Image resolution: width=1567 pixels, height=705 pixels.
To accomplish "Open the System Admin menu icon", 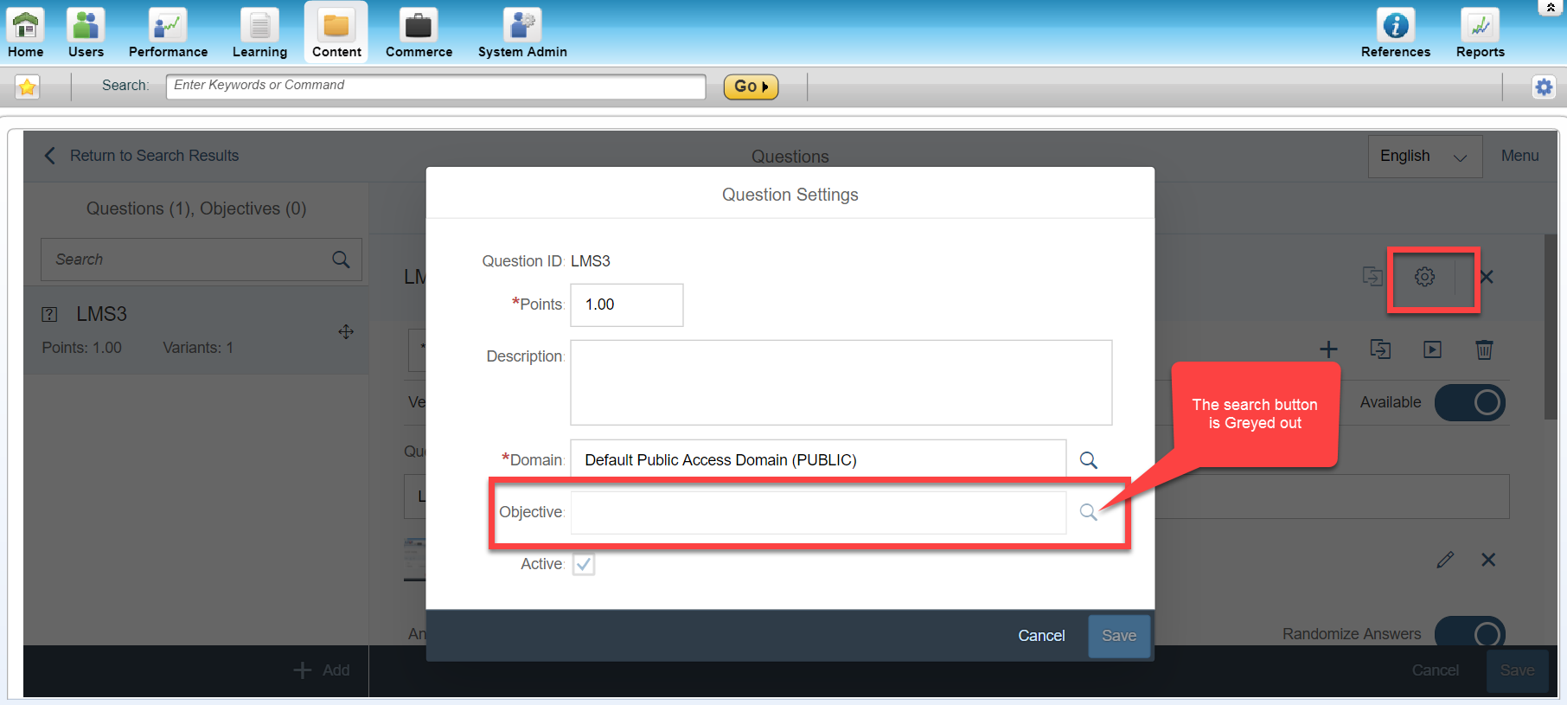I will coord(522,25).
